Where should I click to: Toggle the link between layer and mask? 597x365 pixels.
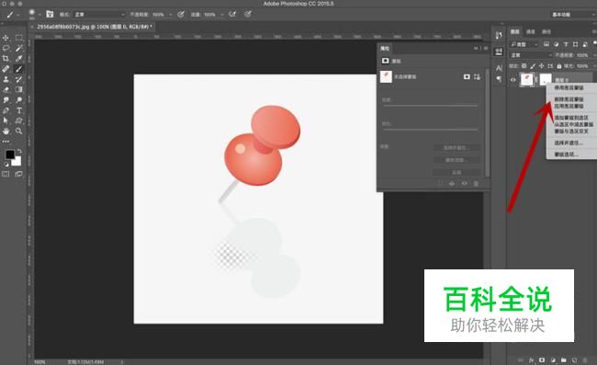(x=537, y=80)
